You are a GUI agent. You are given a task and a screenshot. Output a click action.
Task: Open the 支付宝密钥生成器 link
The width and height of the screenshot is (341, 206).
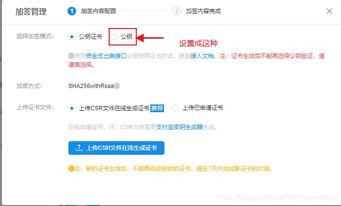tap(179, 127)
